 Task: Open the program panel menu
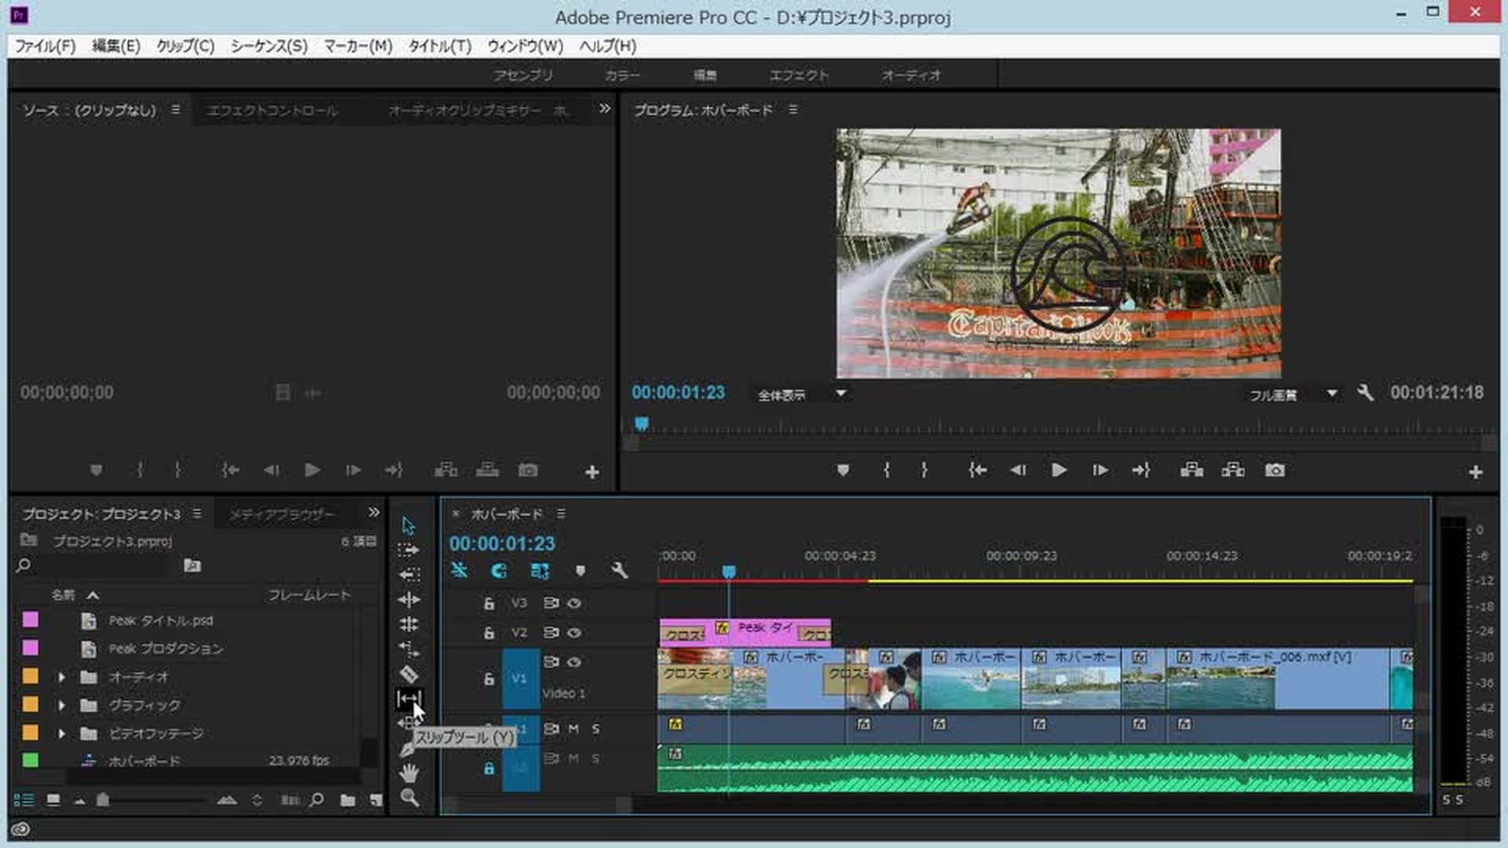click(x=793, y=110)
